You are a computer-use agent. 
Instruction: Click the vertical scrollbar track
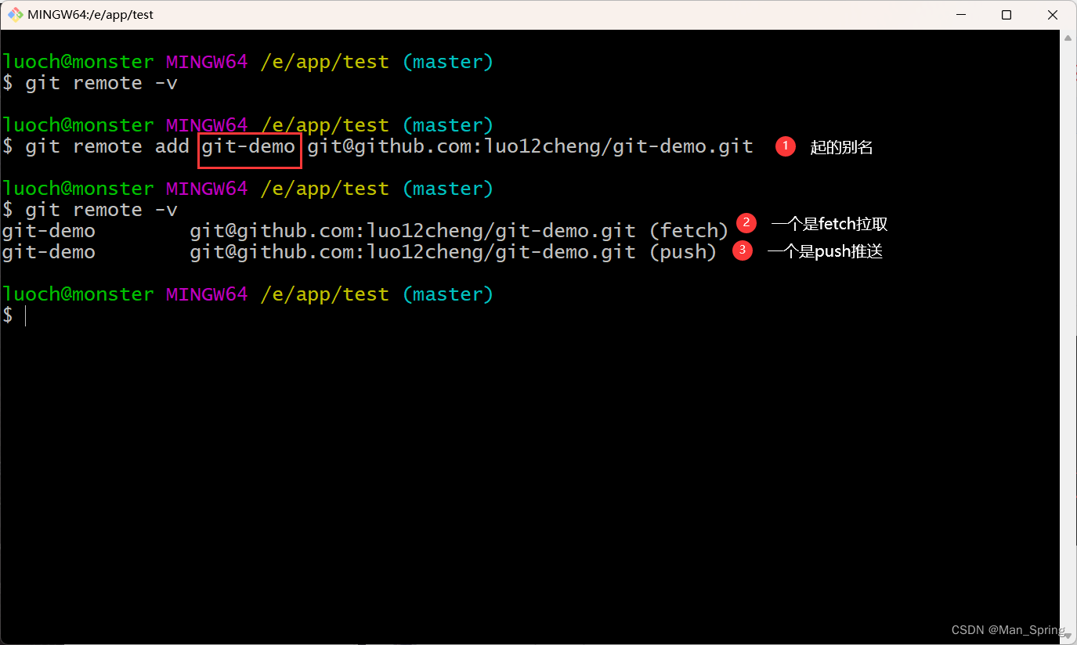pos(1068,337)
